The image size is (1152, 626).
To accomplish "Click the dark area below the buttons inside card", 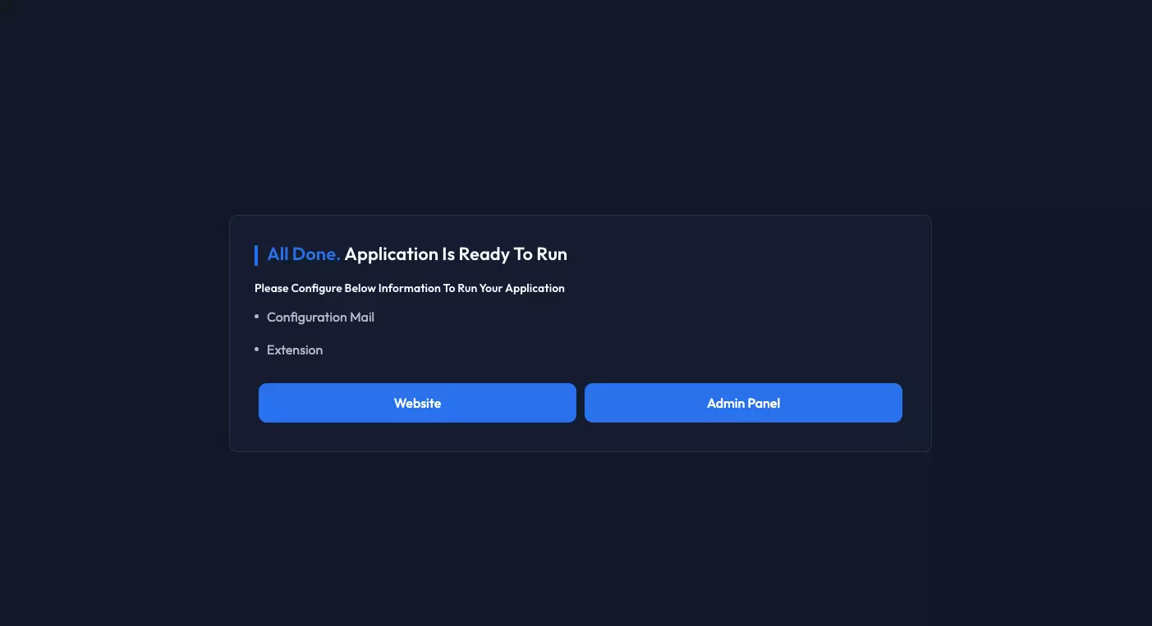I will point(580,436).
